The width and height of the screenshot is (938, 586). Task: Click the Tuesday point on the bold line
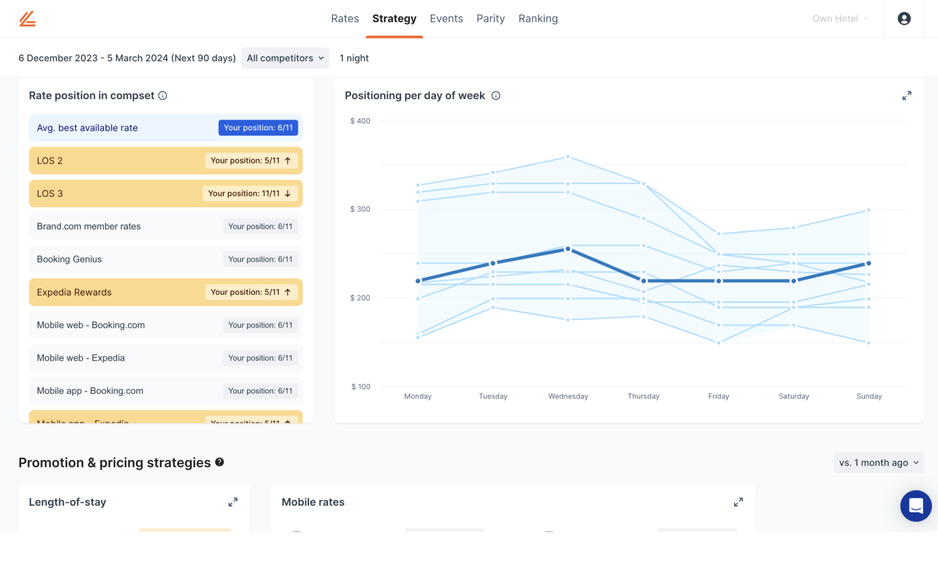493,264
